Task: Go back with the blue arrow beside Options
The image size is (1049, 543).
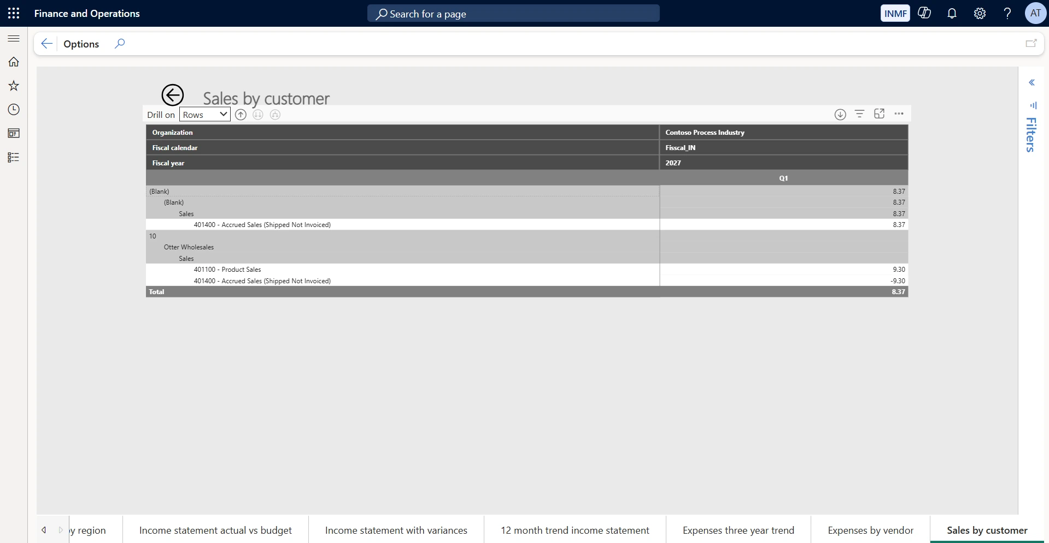Action: pos(47,44)
